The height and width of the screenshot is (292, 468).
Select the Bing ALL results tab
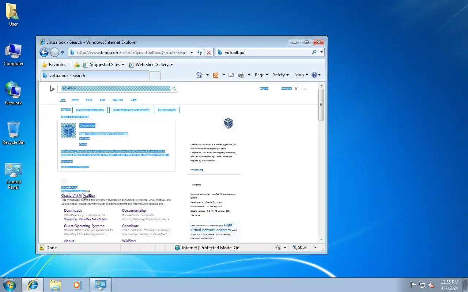[x=63, y=100]
